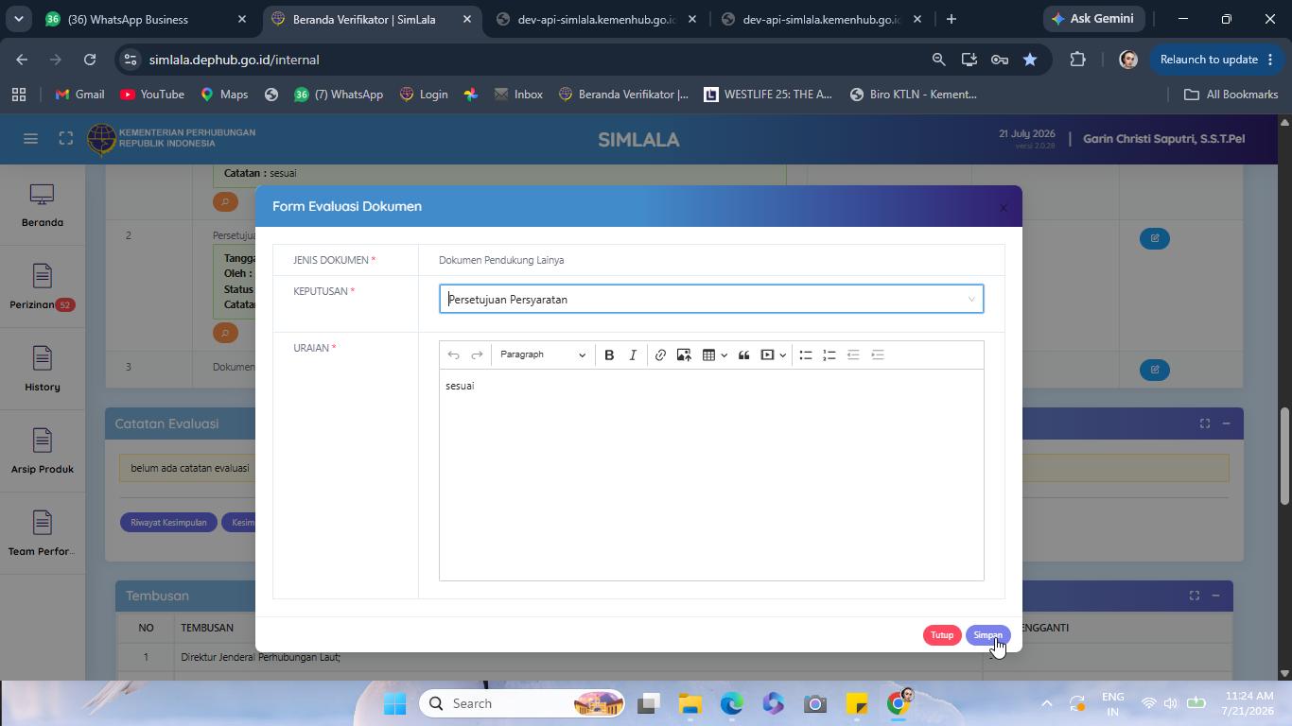1292x726 pixels.
Task: Toggle the hamburger sidebar menu
Action: tap(30, 139)
